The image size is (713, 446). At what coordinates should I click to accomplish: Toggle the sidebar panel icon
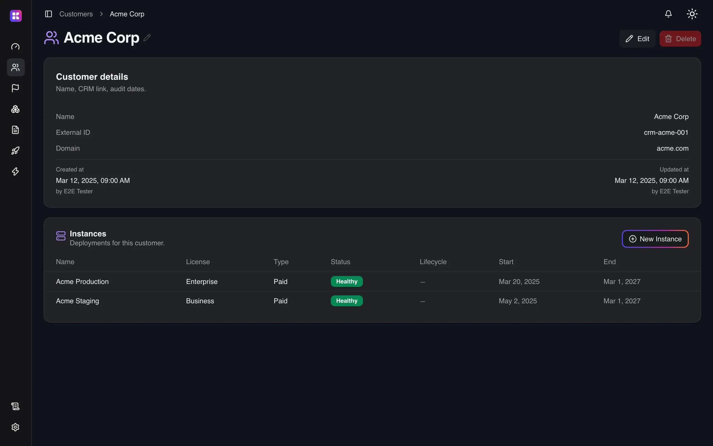pos(49,14)
